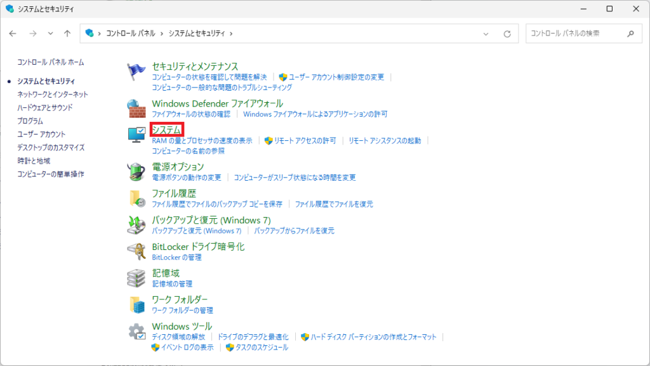The height and width of the screenshot is (366, 650).
Task: Click RAM の量とプロセッサの速度の表示 link
Action: click(202, 141)
